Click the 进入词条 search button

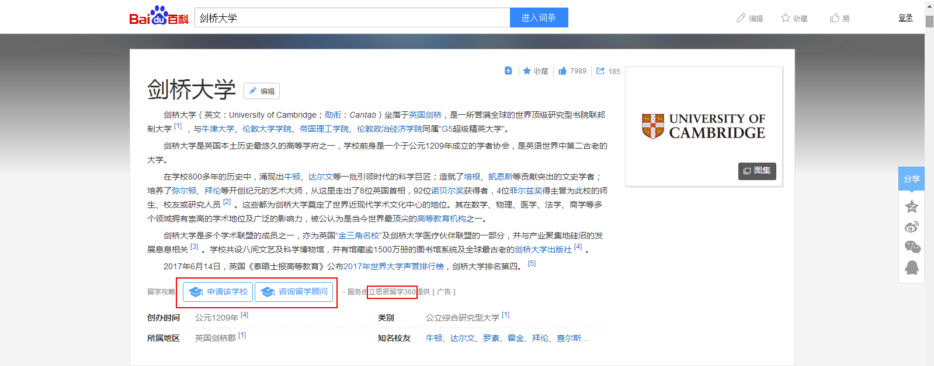(539, 17)
